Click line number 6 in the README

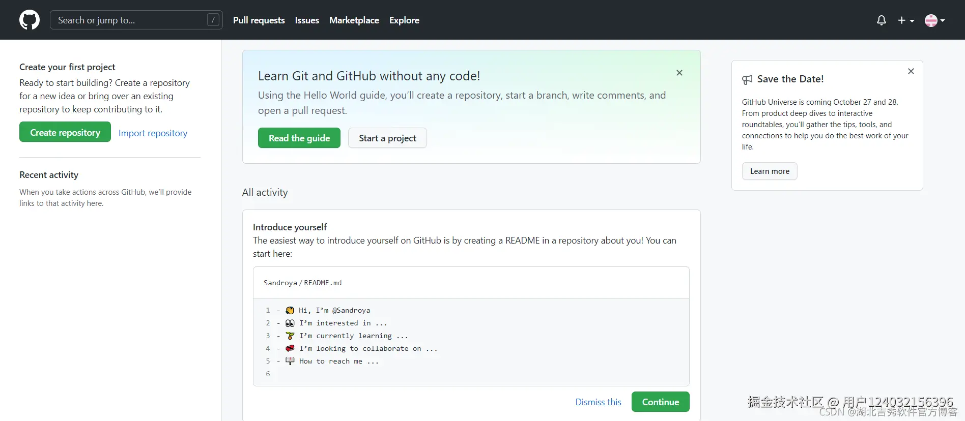[x=268, y=374]
